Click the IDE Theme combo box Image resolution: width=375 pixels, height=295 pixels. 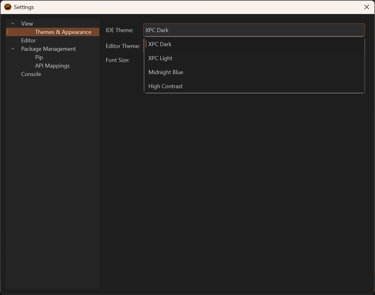coord(254,30)
